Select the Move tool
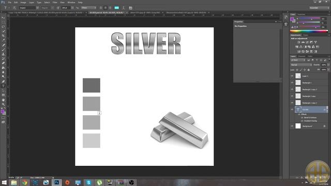This screenshot has height=186, width=331. pos(3,18)
